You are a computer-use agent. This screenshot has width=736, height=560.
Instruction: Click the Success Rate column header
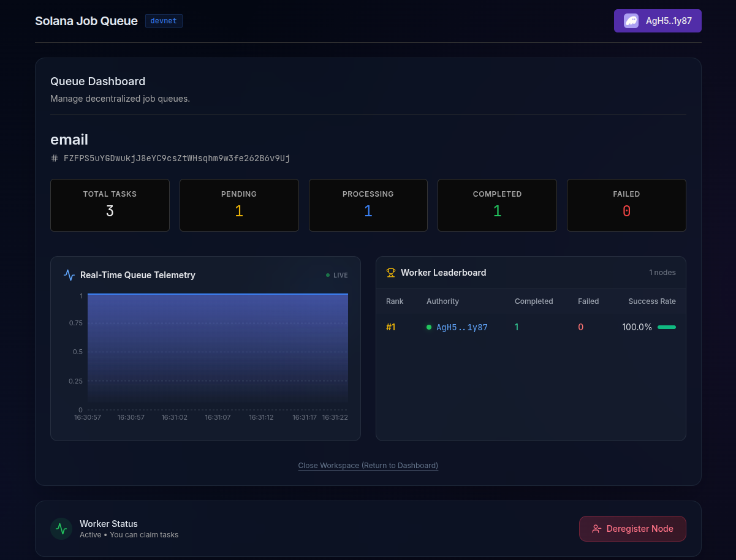pos(652,301)
